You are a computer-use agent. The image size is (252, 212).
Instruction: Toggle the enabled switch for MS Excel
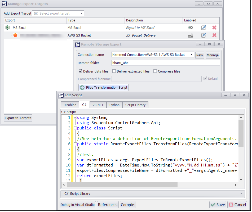190,28
